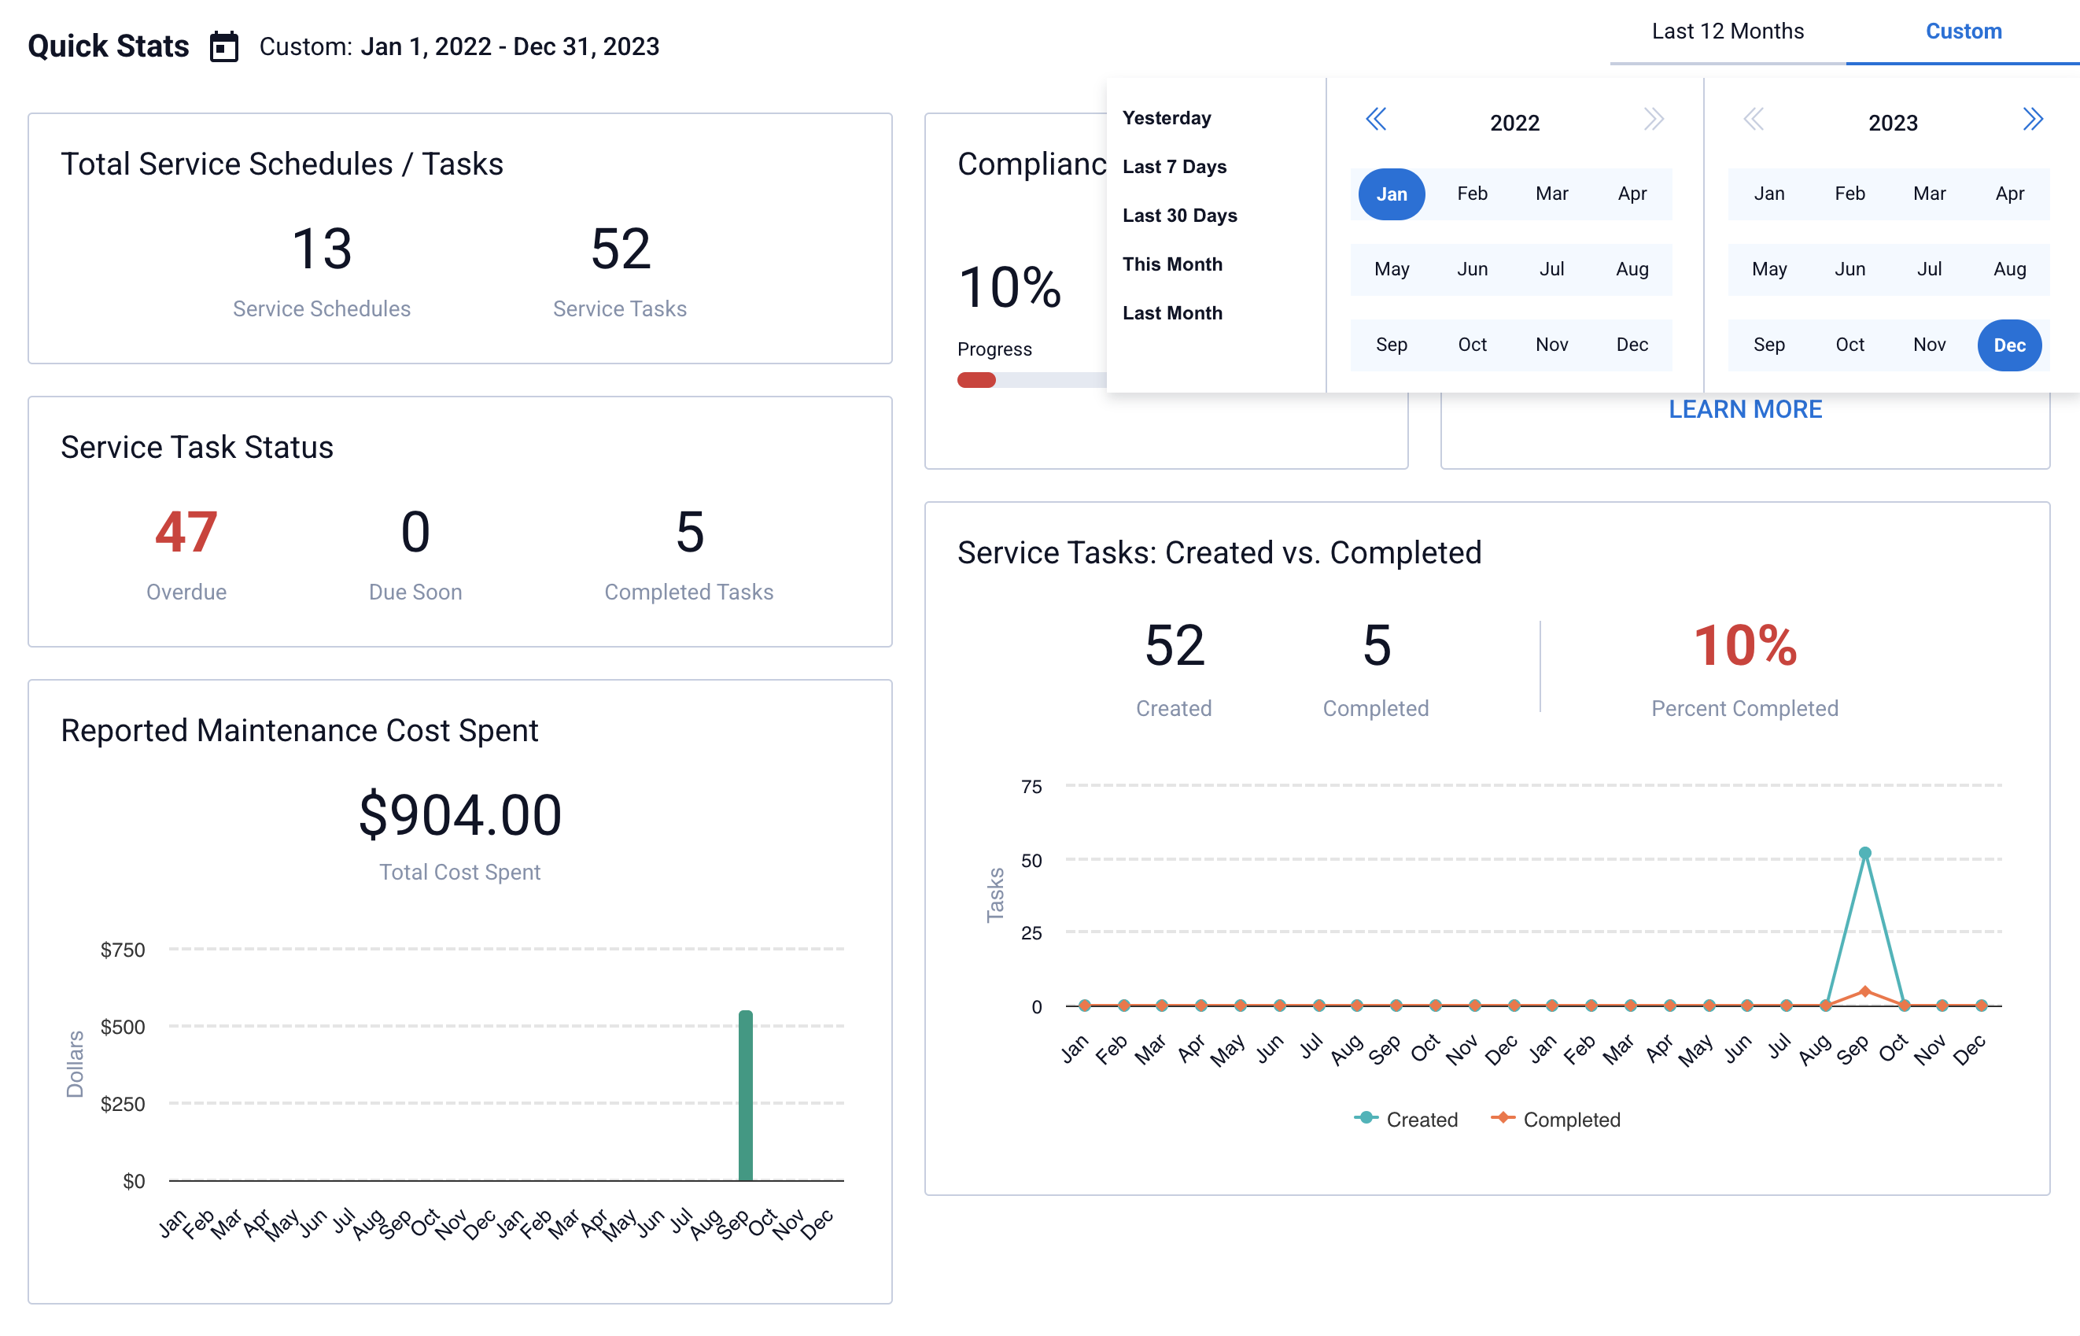Click the green maintenance cost bar
The width and height of the screenshot is (2080, 1336).
pos(745,1094)
